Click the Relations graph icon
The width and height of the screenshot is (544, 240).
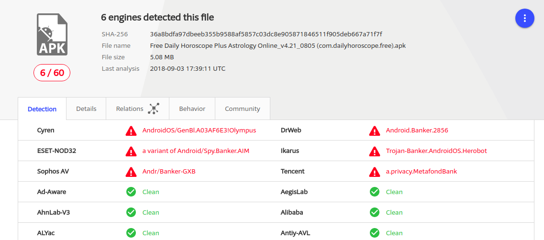coord(153,109)
